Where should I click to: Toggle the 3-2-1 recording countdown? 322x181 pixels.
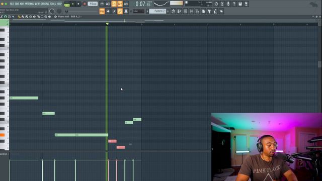(114, 4)
